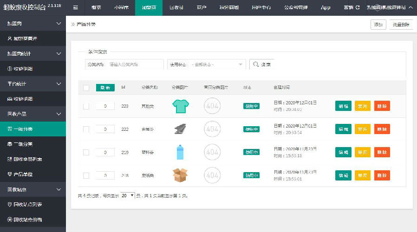Image resolution: width=417 pixels, height=232 pixels.
Task: Focus the 分类名称 search input field
Action: point(136,64)
